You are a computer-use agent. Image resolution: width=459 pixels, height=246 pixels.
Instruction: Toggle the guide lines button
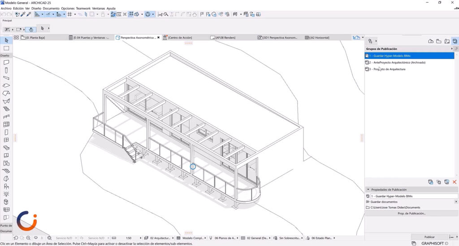38,14
